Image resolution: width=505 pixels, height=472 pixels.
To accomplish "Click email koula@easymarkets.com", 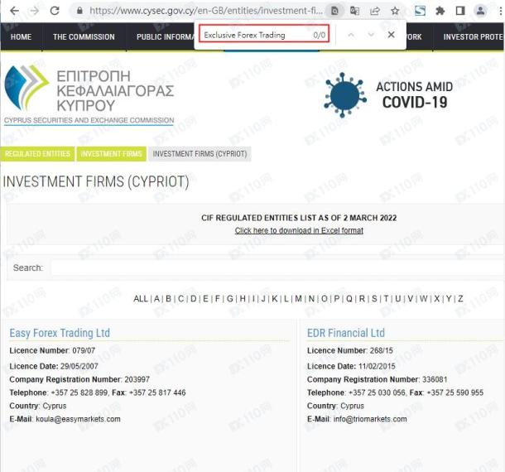I will [x=78, y=419].
